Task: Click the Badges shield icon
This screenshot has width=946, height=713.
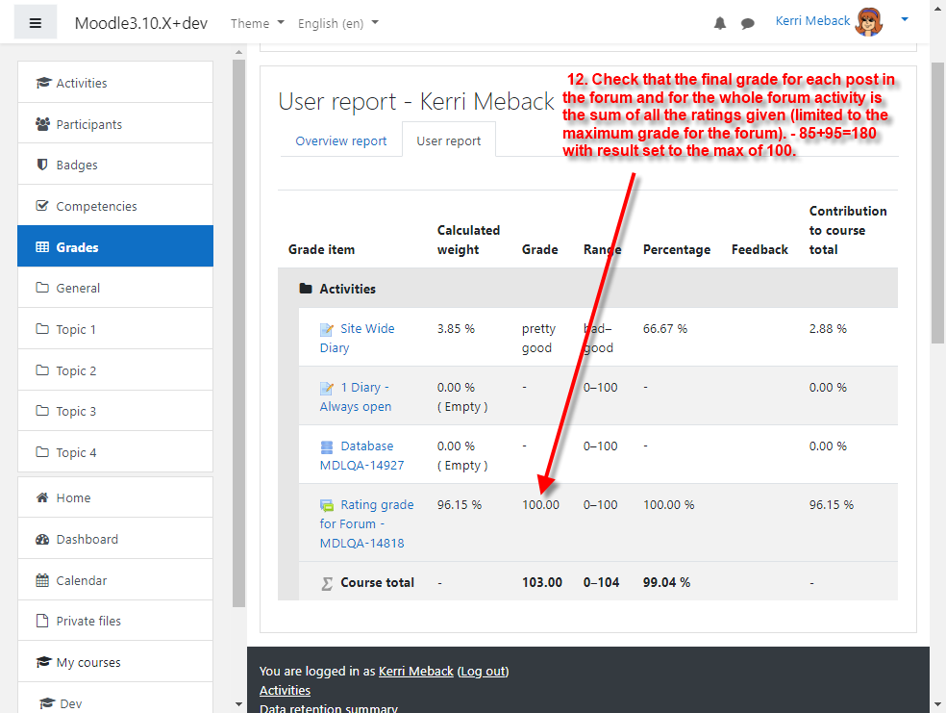Action: click(42, 165)
